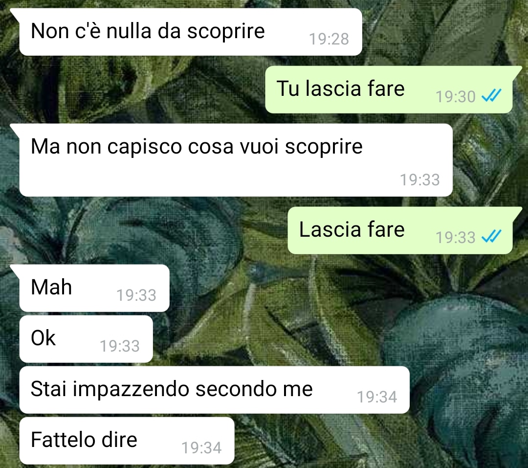This screenshot has width=528, height=468.
Task: Tap the 'Non c'è nulla da scoprire' message
Action: pos(191,32)
